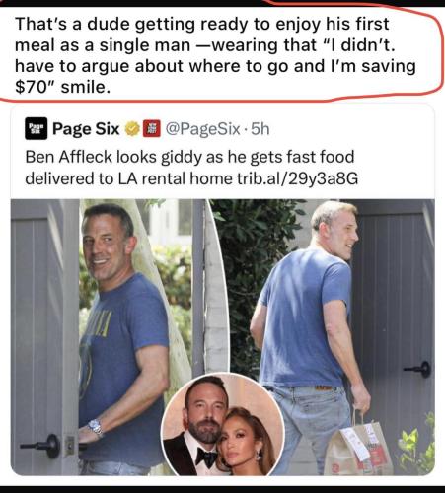The image size is (445, 493).
Task: Open the Page Six display name
Action: click(x=86, y=129)
